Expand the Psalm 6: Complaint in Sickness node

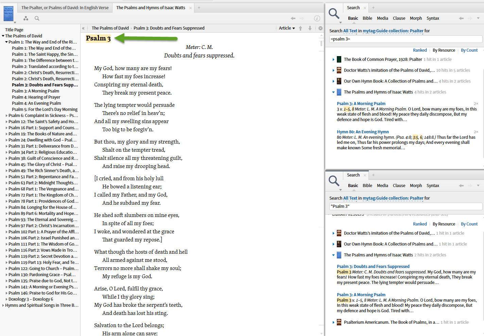pyautogui.click(x=6, y=116)
